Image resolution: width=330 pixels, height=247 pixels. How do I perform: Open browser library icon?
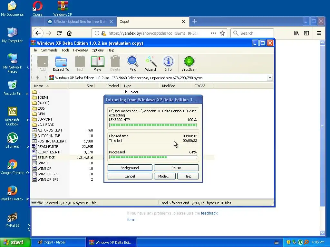296,33
